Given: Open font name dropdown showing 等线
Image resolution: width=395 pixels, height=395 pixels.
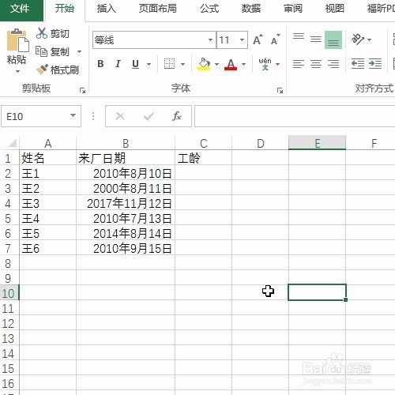Looking at the screenshot, I should click(210, 40).
